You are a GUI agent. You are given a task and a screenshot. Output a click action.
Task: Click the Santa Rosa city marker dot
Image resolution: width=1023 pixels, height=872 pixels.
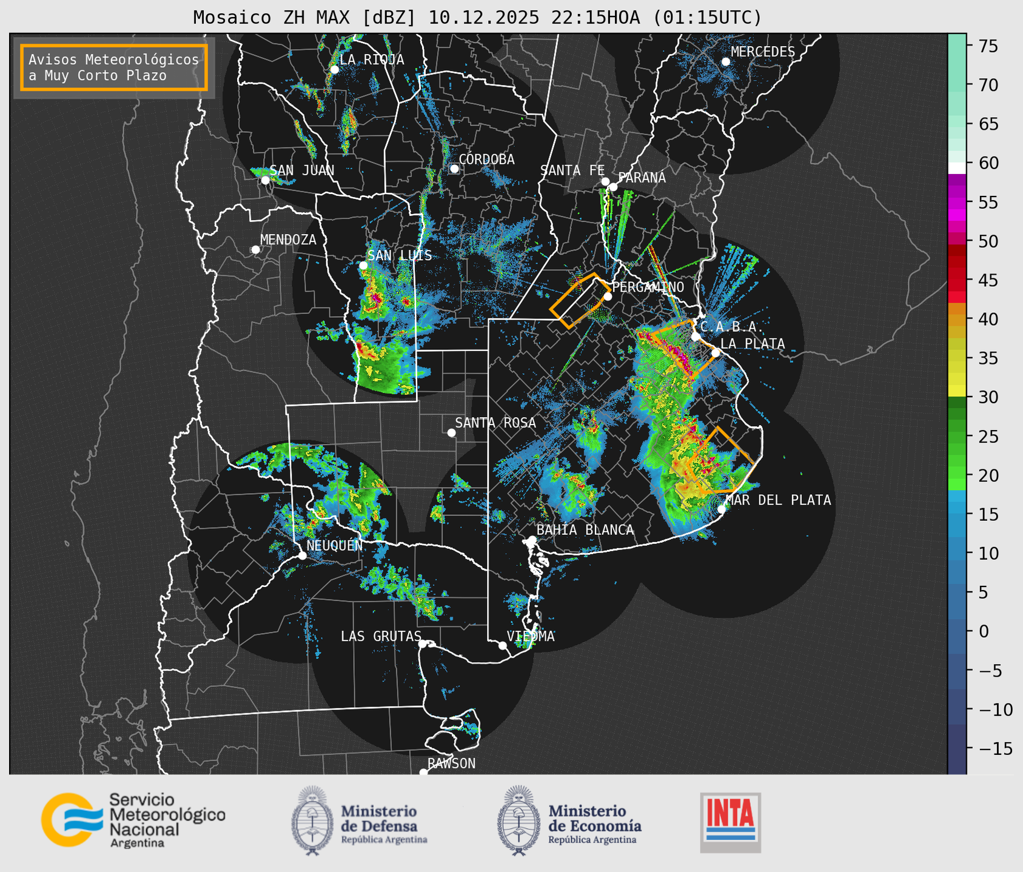(451, 432)
